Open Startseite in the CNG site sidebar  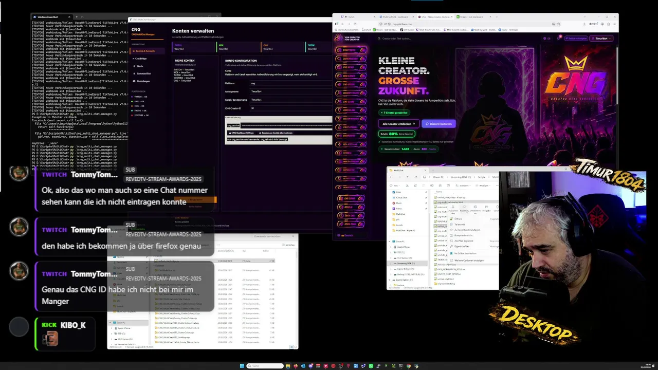352,50
